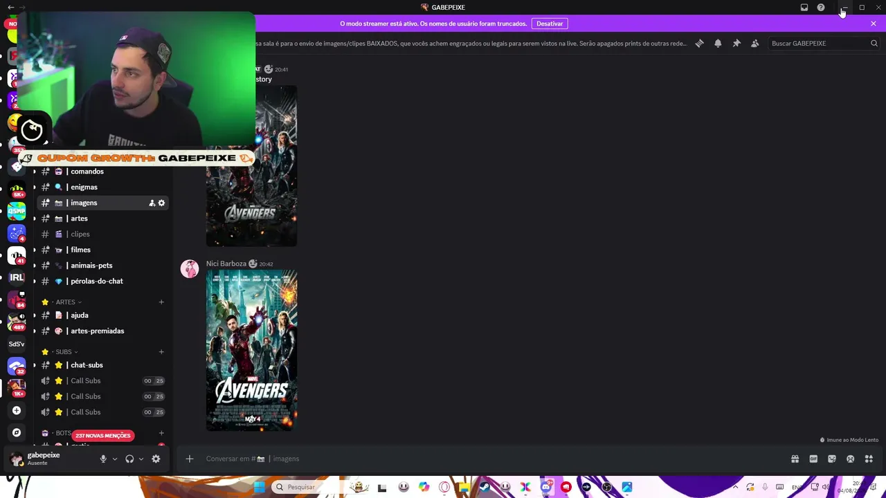Screen dimensions: 886x498
Task: Expand the filmes channel arrow
Action: 35,250
